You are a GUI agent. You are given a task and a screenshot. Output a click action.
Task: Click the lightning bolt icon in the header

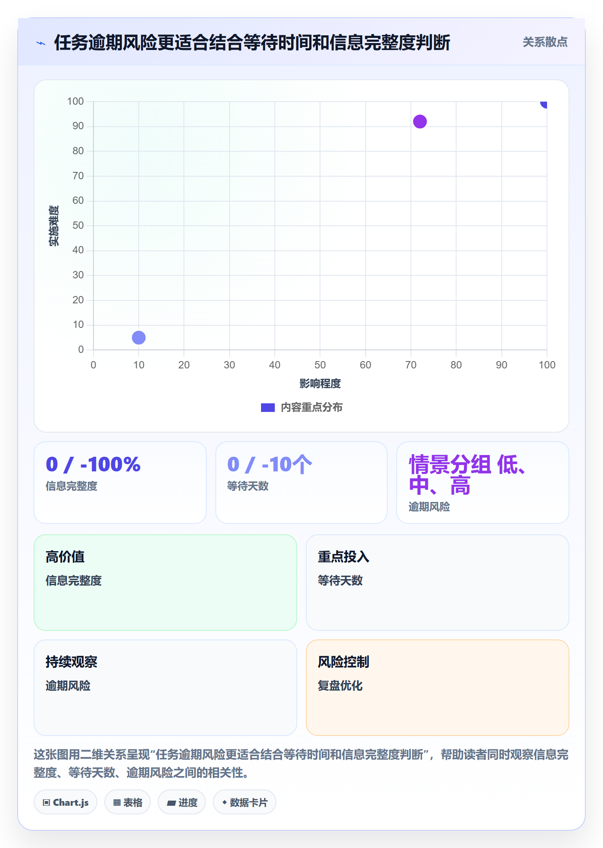41,43
